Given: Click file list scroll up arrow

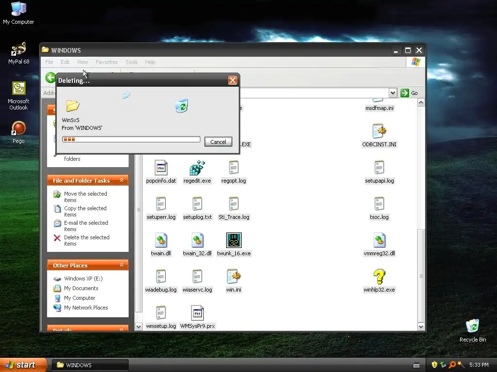Looking at the screenshot, I should pyautogui.click(x=421, y=103).
